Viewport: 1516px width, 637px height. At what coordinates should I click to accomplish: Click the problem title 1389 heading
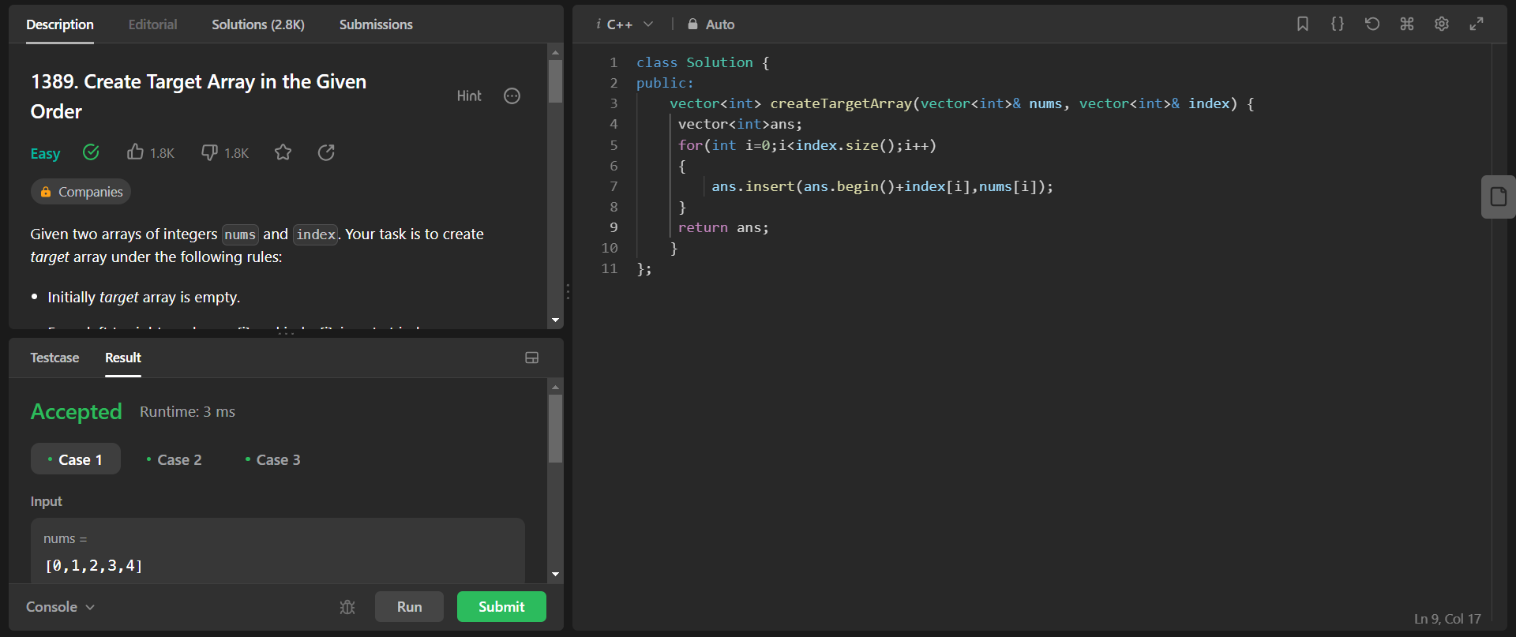(198, 96)
